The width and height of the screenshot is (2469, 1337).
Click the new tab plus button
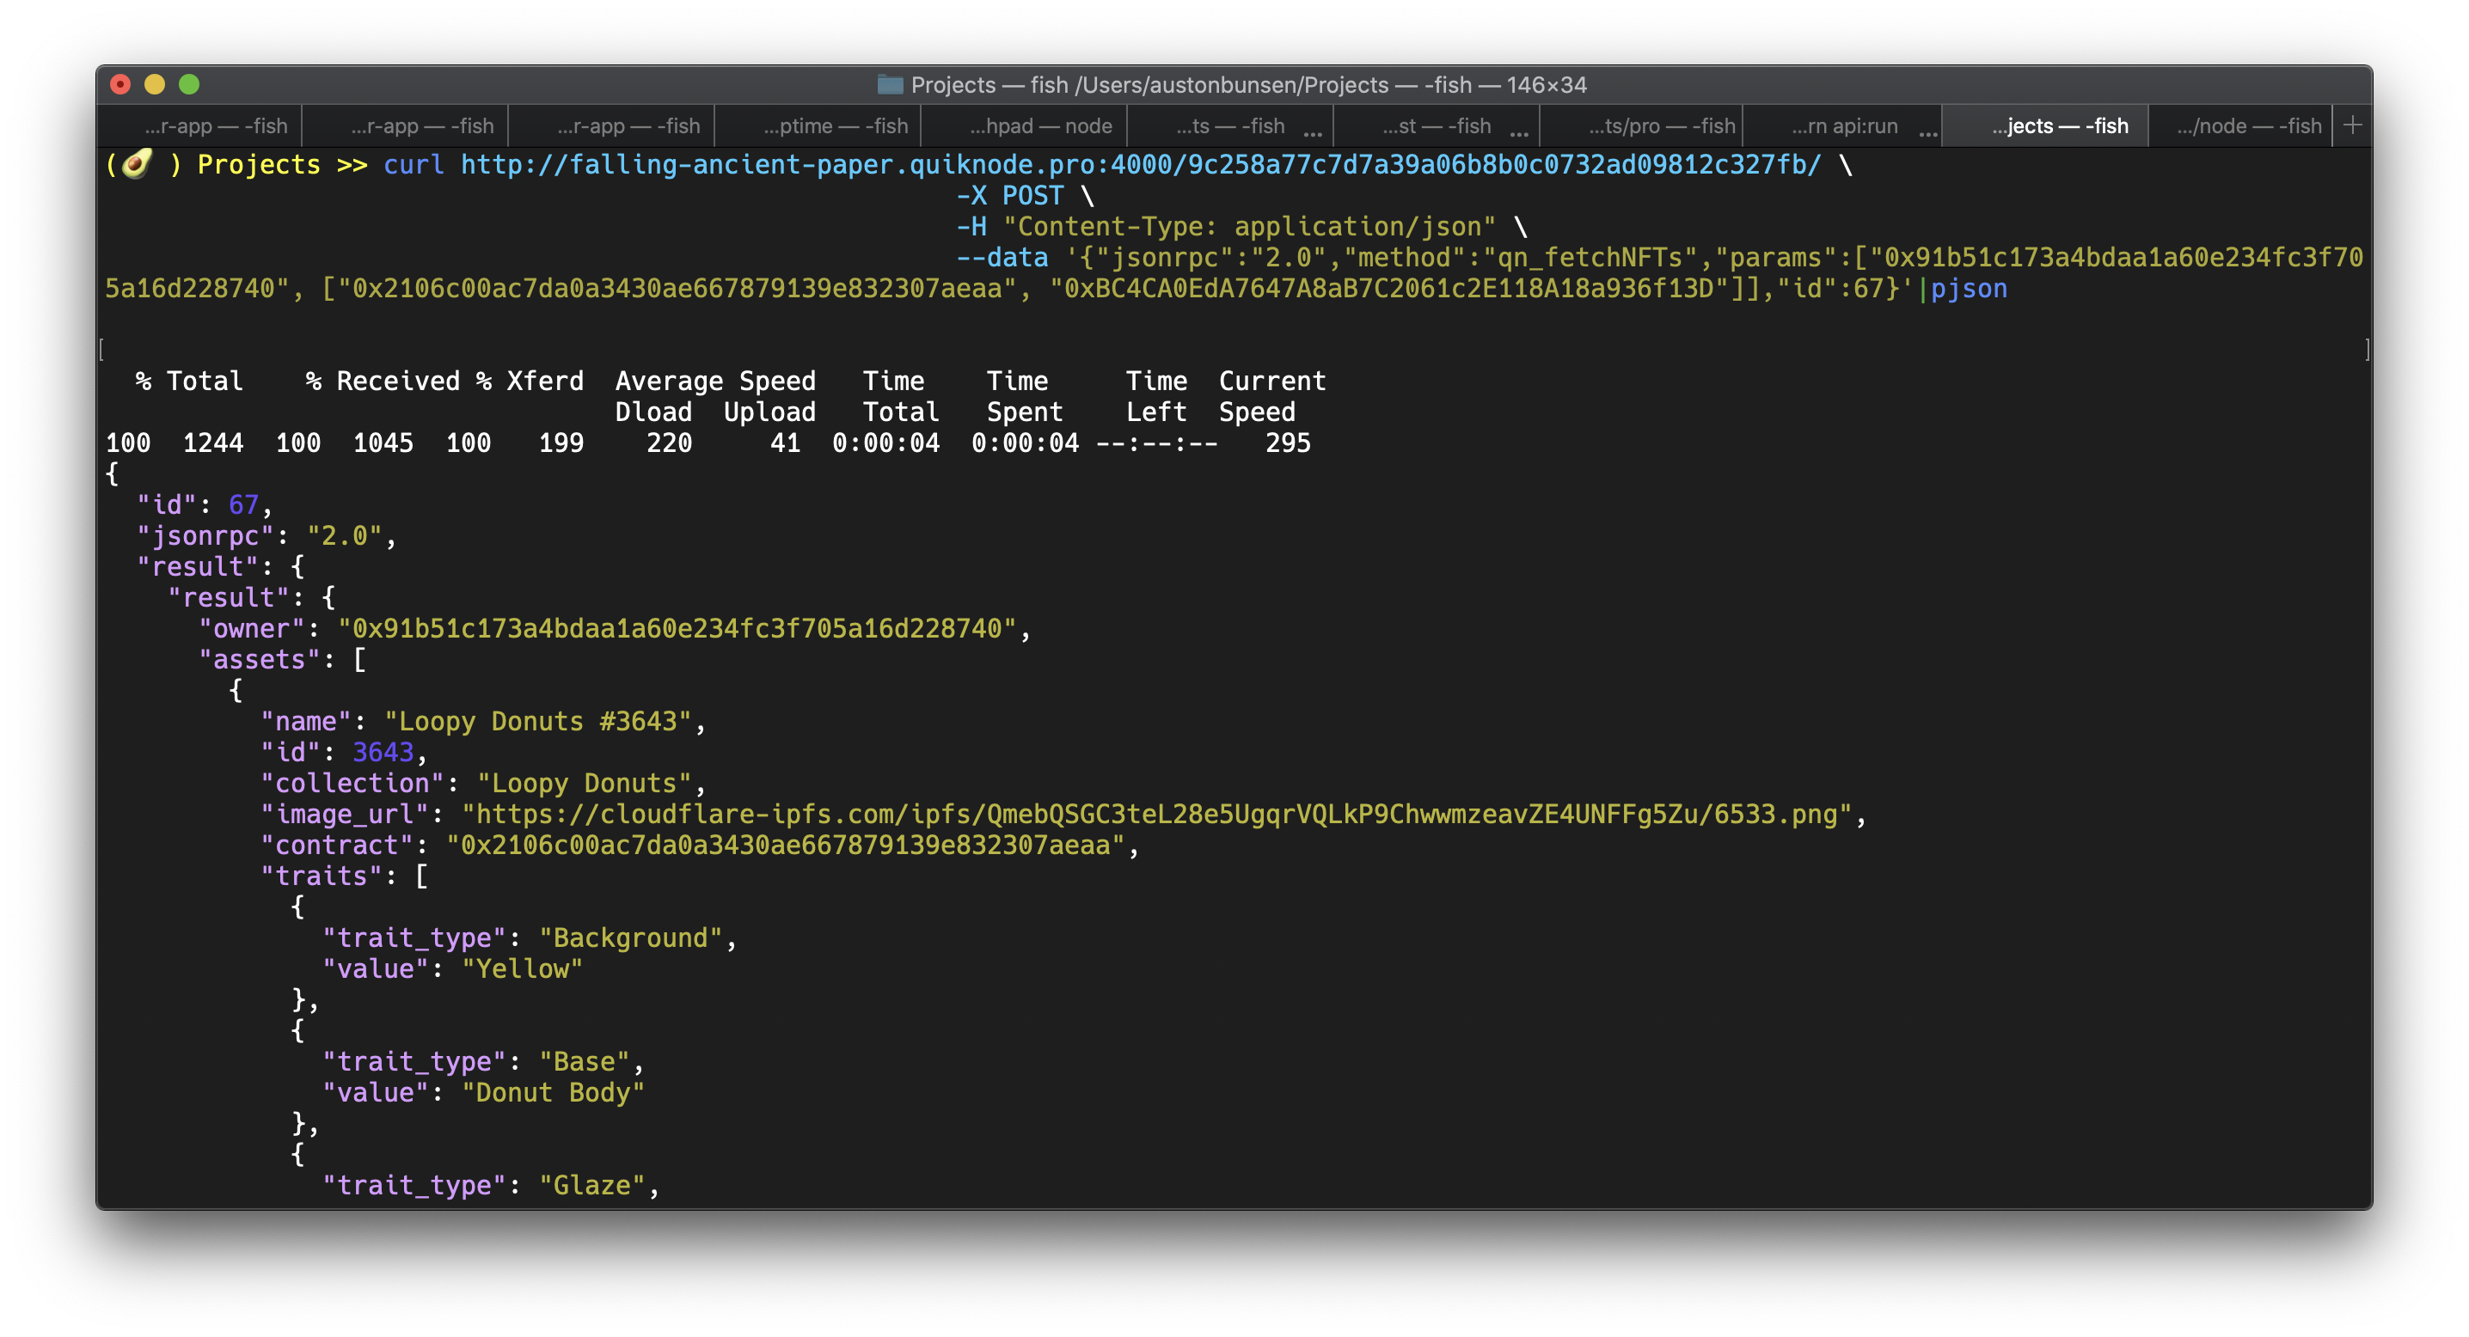[x=2352, y=125]
